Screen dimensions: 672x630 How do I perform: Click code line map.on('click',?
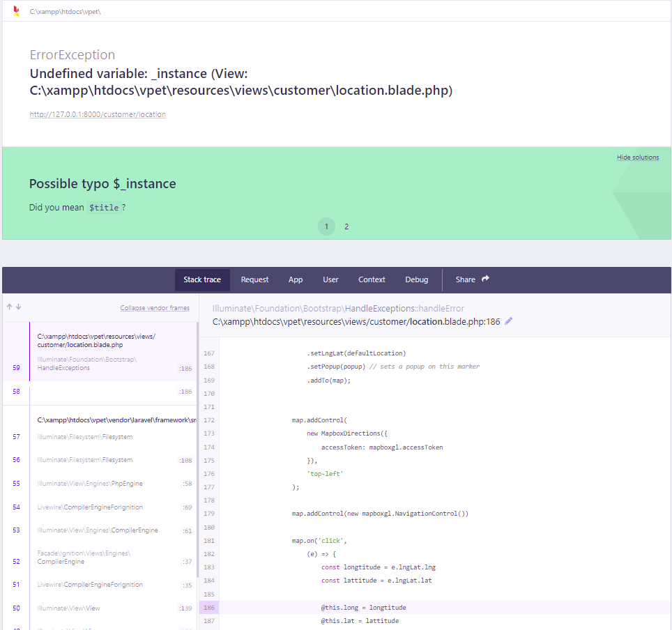(x=319, y=540)
